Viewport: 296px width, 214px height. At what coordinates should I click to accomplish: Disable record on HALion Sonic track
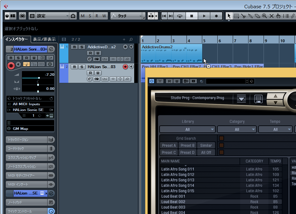click(x=125, y=67)
